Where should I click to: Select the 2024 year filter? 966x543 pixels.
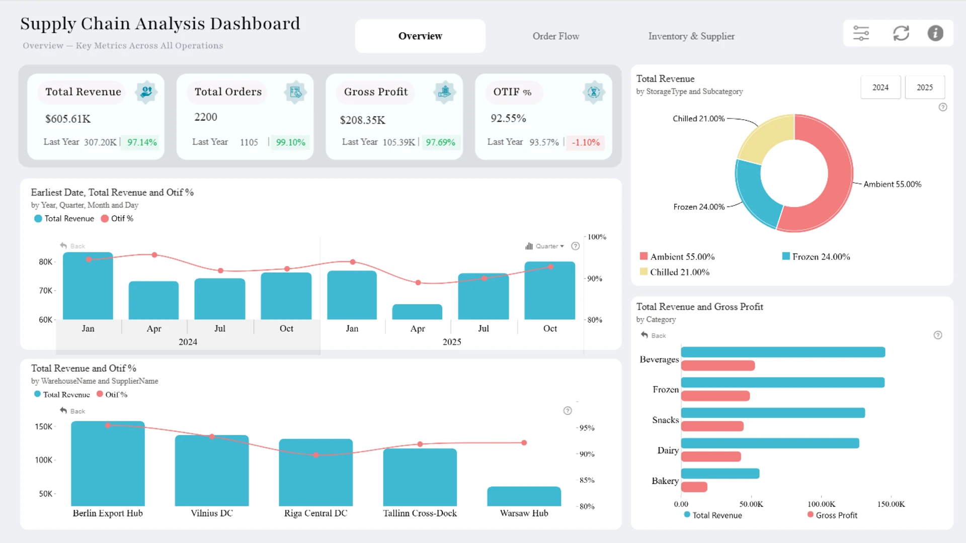pyautogui.click(x=880, y=87)
